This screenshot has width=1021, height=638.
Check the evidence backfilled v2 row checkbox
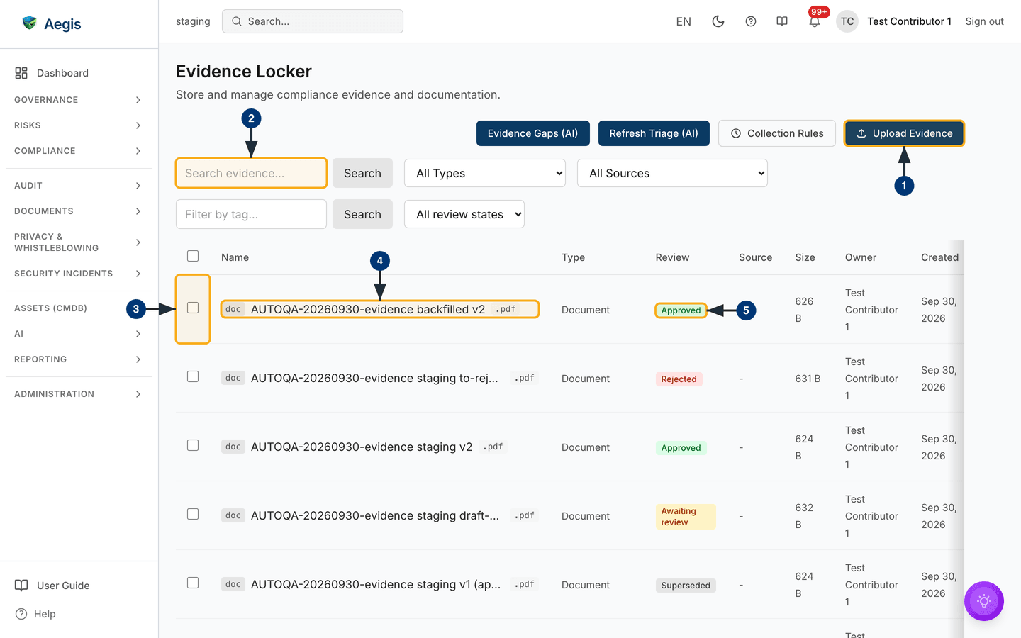pyautogui.click(x=193, y=308)
